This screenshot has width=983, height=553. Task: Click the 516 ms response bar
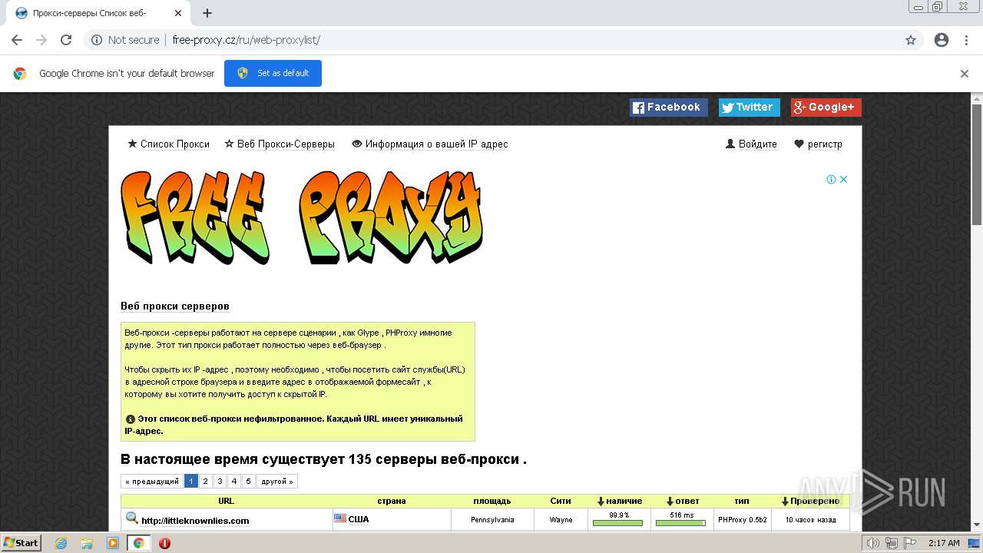click(681, 523)
